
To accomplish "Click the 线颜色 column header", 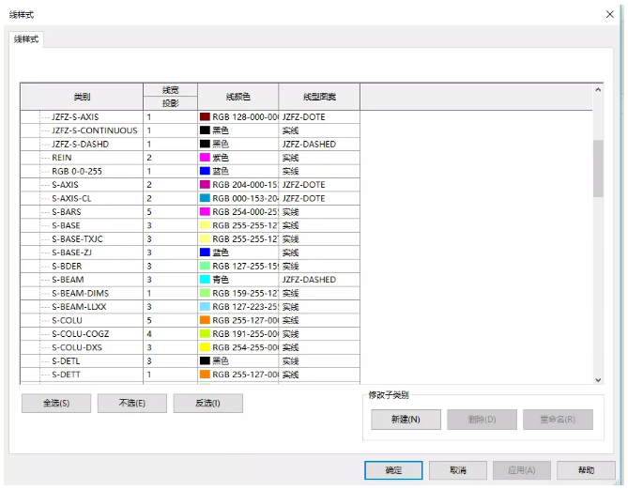I will (237, 97).
